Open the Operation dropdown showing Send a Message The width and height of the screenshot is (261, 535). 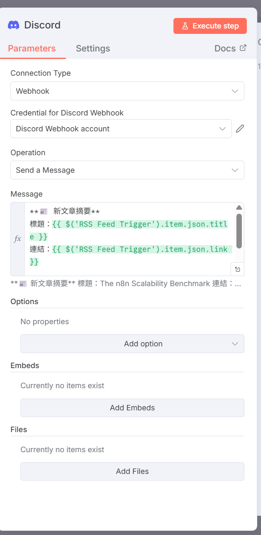pos(127,170)
